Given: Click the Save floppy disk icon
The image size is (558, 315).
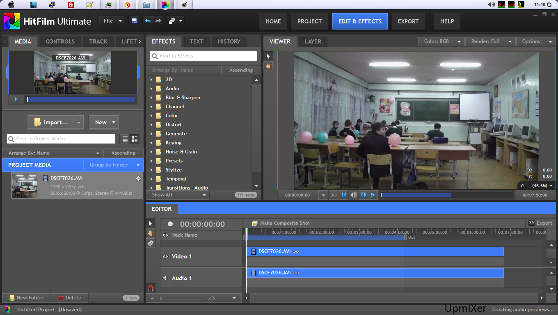Looking at the screenshot, I should [x=134, y=21].
